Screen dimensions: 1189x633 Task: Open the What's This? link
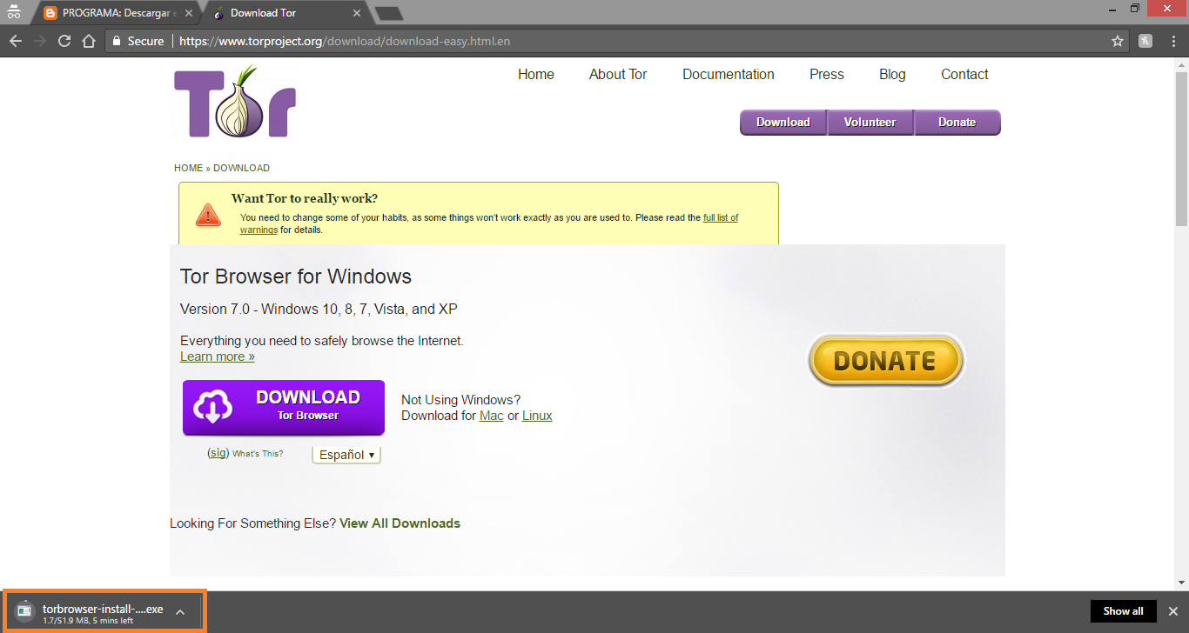[x=258, y=454]
